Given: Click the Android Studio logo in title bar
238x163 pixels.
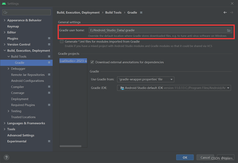Looking at the screenshot, I should coord(4,3).
